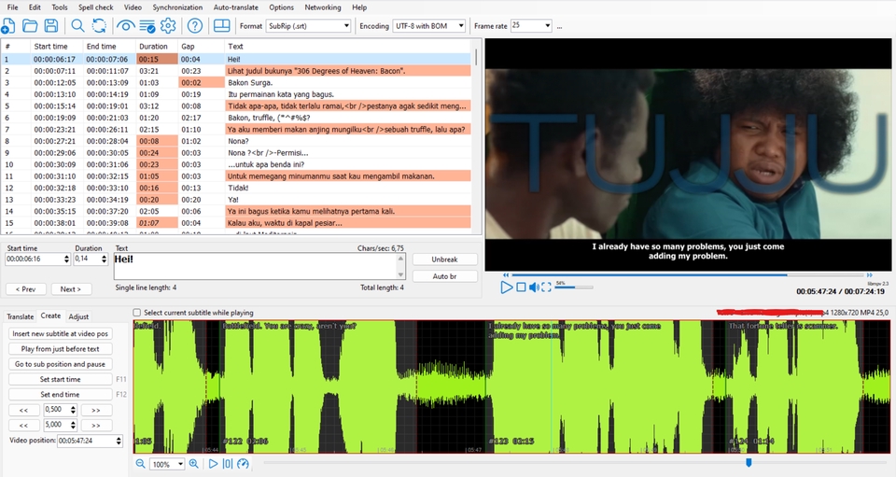Toggle layout with the panel layout icon
896x477 pixels.
tap(222, 26)
